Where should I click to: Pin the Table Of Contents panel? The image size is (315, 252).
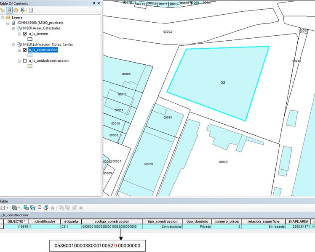[94, 3]
